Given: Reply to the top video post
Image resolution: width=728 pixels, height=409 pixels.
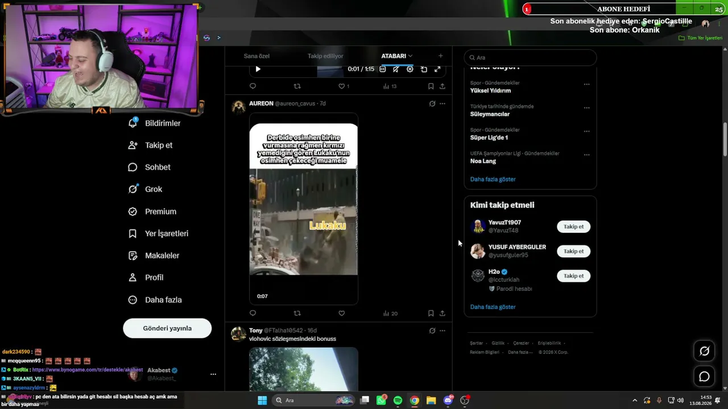Looking at the screenshot, I should coord(253,86).
